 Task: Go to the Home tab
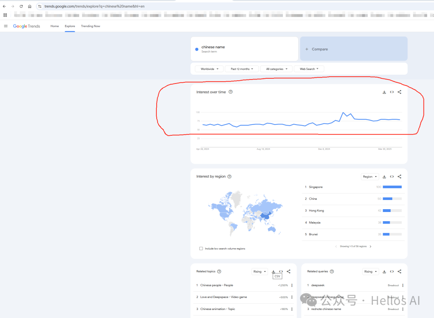click(x=55, y=26)
